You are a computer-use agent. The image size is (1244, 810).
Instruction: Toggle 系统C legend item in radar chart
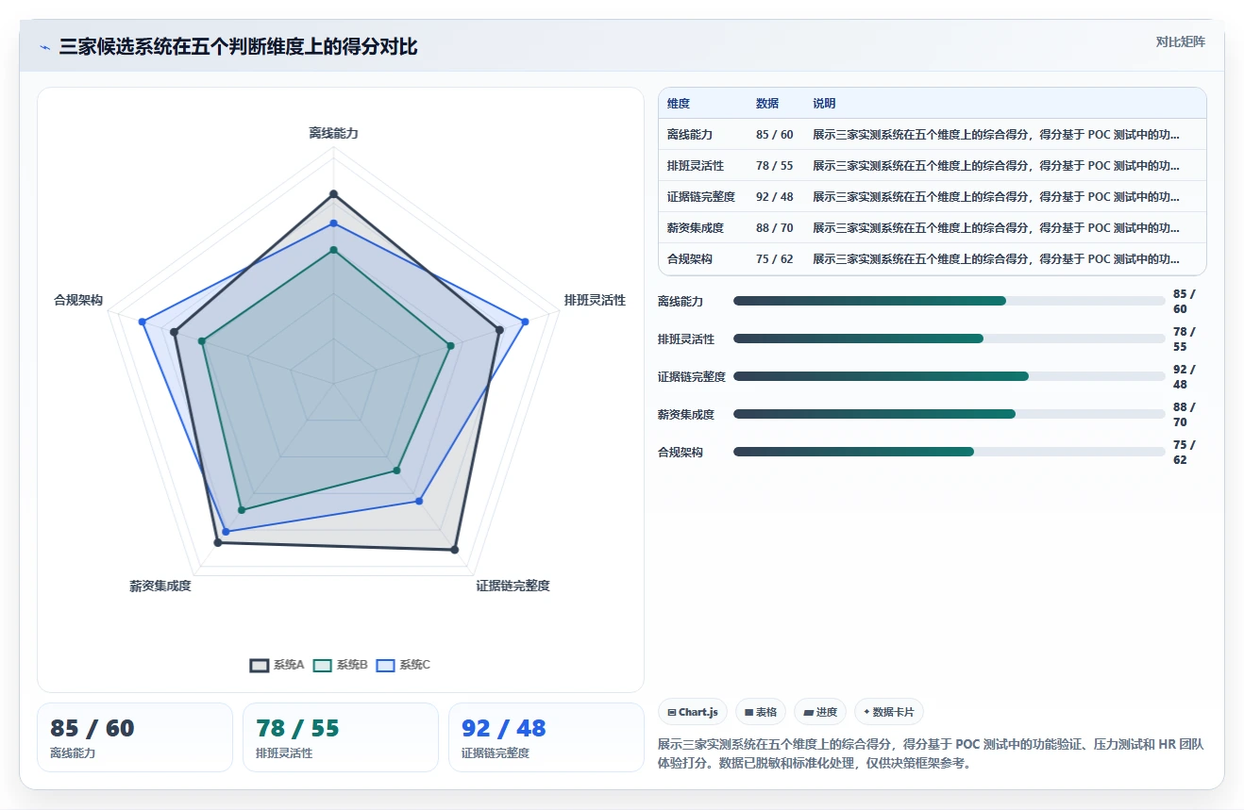point(403,665)
